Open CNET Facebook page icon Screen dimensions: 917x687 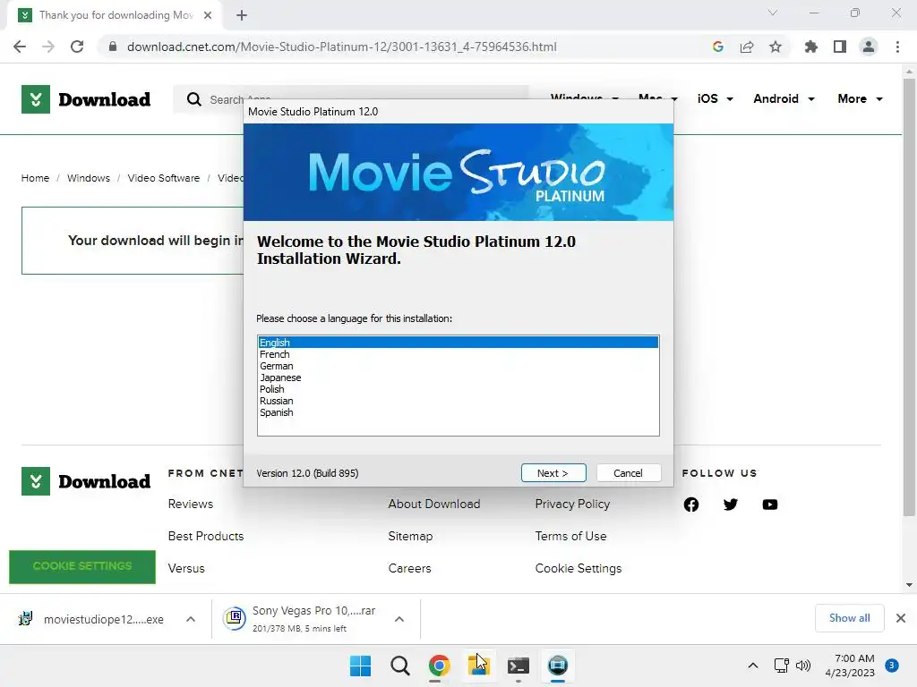click(x=691, y=505)
